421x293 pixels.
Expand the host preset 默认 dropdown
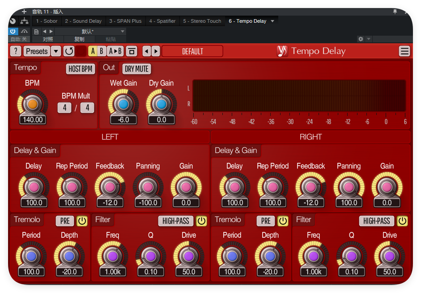click(123, 32)
